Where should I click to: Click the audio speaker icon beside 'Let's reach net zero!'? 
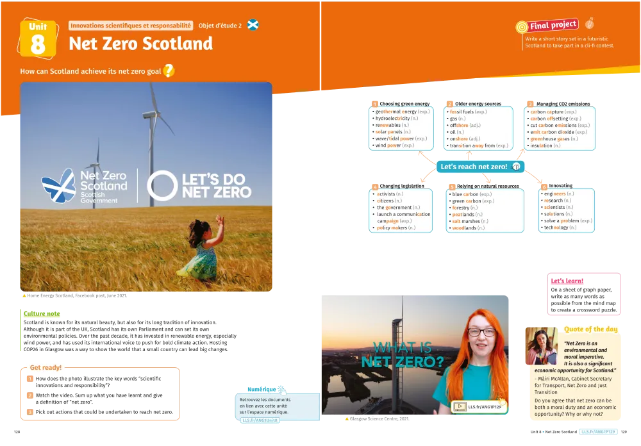coord(516,167)
